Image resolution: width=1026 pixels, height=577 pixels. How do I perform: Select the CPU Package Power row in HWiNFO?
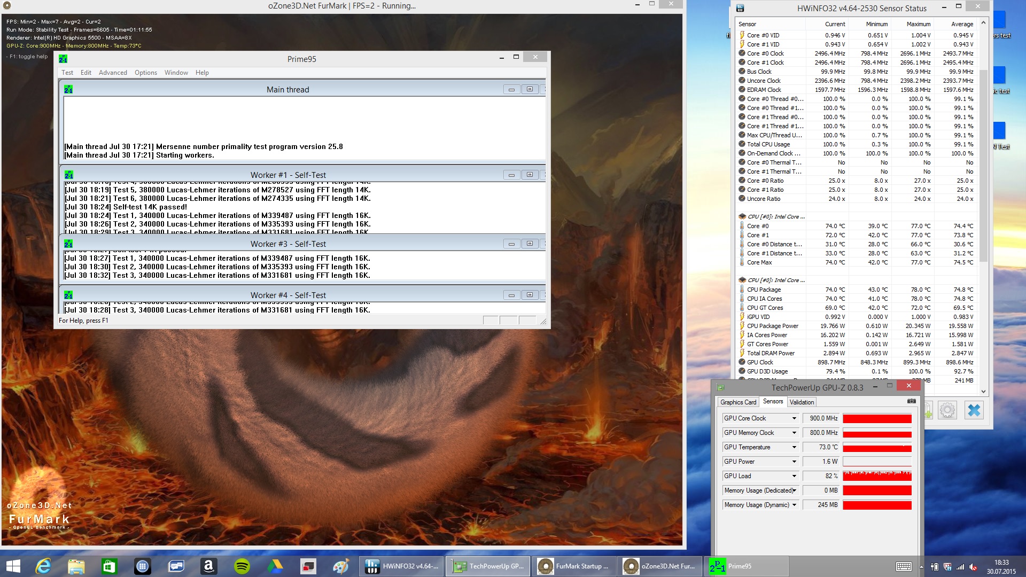click(x=856, y=326)
